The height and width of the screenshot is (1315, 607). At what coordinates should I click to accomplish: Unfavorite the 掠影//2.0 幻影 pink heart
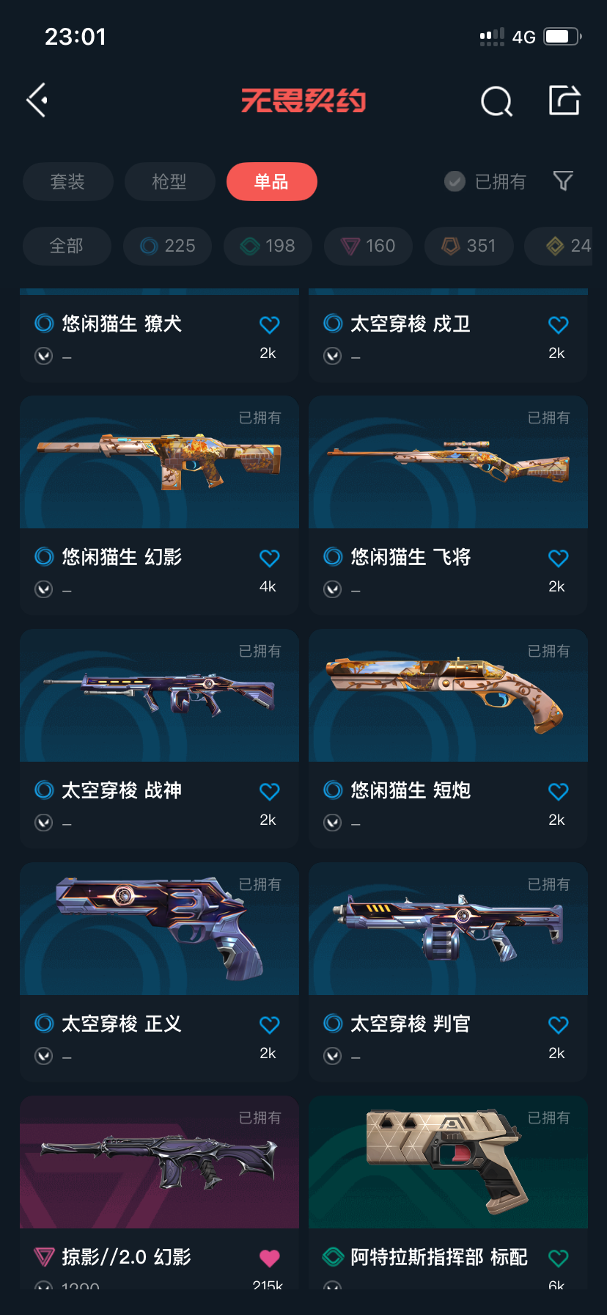click(270, 1258)
